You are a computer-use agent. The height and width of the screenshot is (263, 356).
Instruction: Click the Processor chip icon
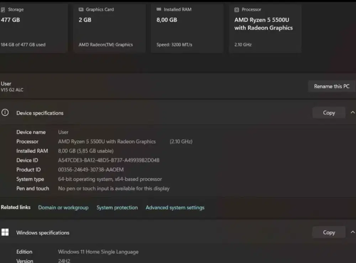click(236, 10)
